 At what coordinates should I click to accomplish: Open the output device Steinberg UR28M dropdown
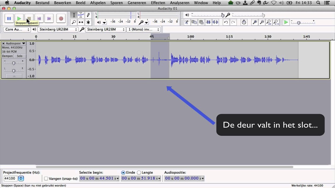(58, 30)
